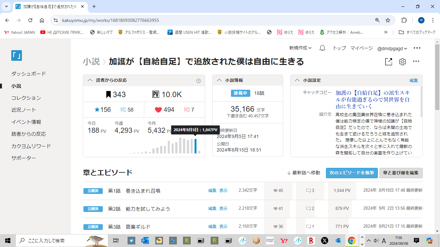Click the Kakuyomu logo icon in sidebar
This screenshot has width=440, height=247.
click(16, 56)
